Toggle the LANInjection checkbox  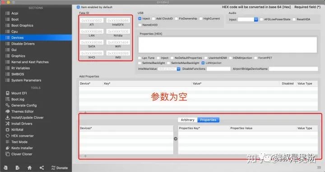click(203, 63)
